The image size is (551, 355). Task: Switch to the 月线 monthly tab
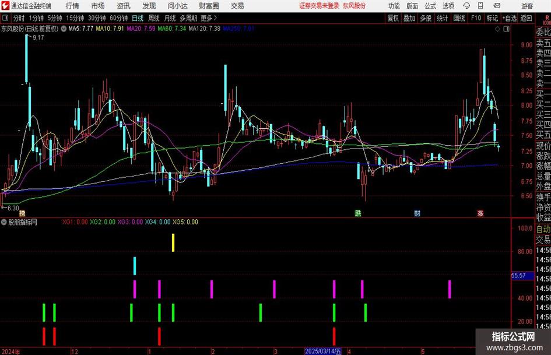click(x=170, y=18)
